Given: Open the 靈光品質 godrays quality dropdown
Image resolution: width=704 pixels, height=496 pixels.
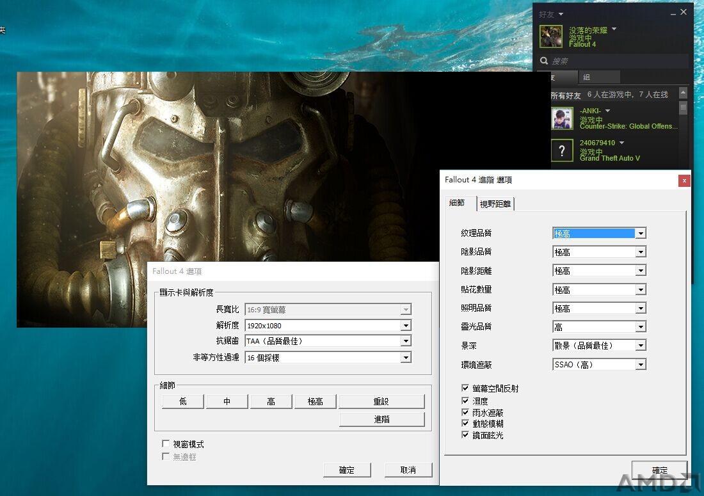Looking at the screenshot, I should pos(599,327).
